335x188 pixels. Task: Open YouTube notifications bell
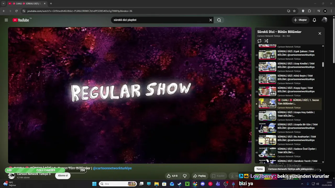point(314,20)
